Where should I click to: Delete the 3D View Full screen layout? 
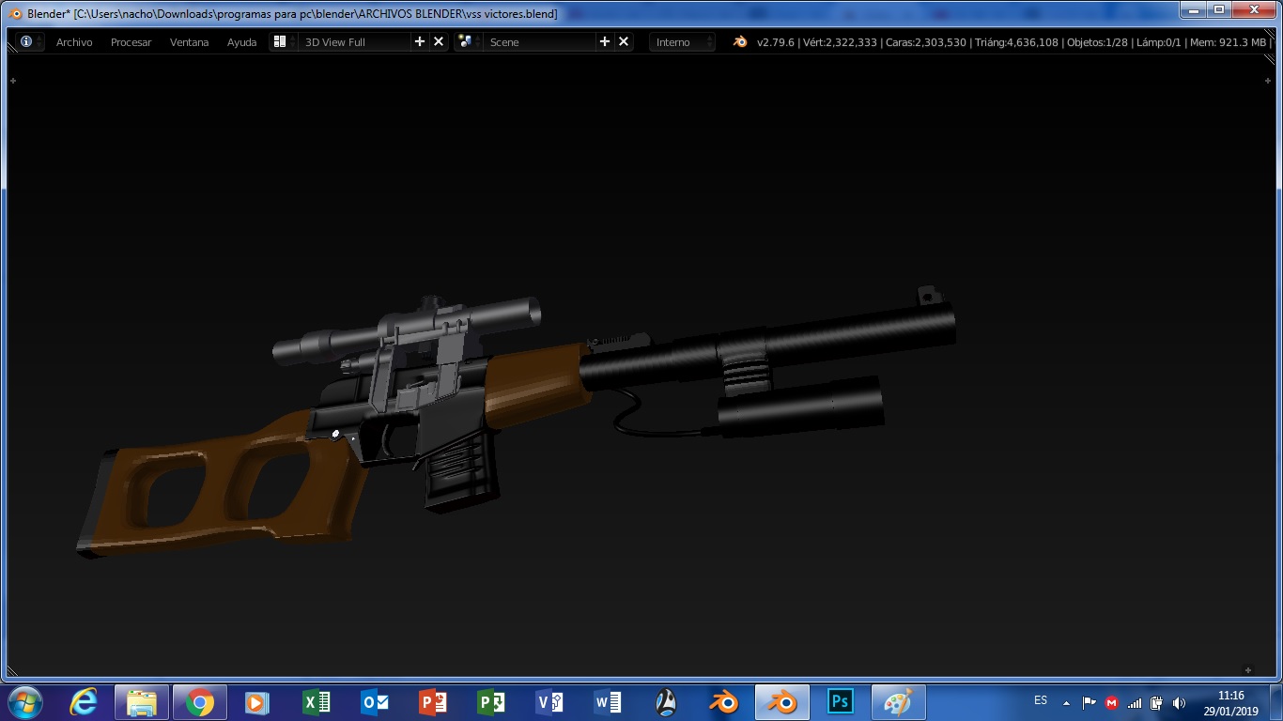pyautogui.click(x=439, y=42)
